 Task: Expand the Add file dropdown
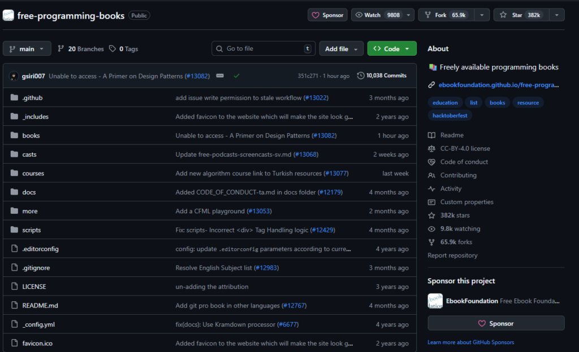click(x=341, y=49)
